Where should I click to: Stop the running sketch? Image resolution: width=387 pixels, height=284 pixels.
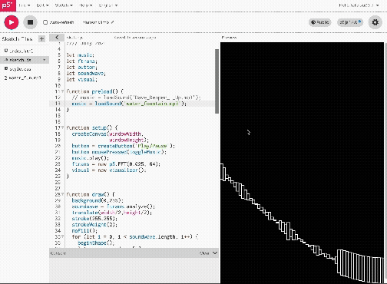pos(30,22)
